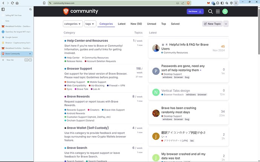The width and height of the screenshot is (260, 162).
Task: Expand the tags dropdown filter
Action: 90,24
